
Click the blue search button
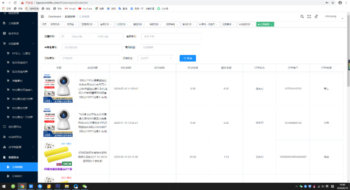click(187, 58)
